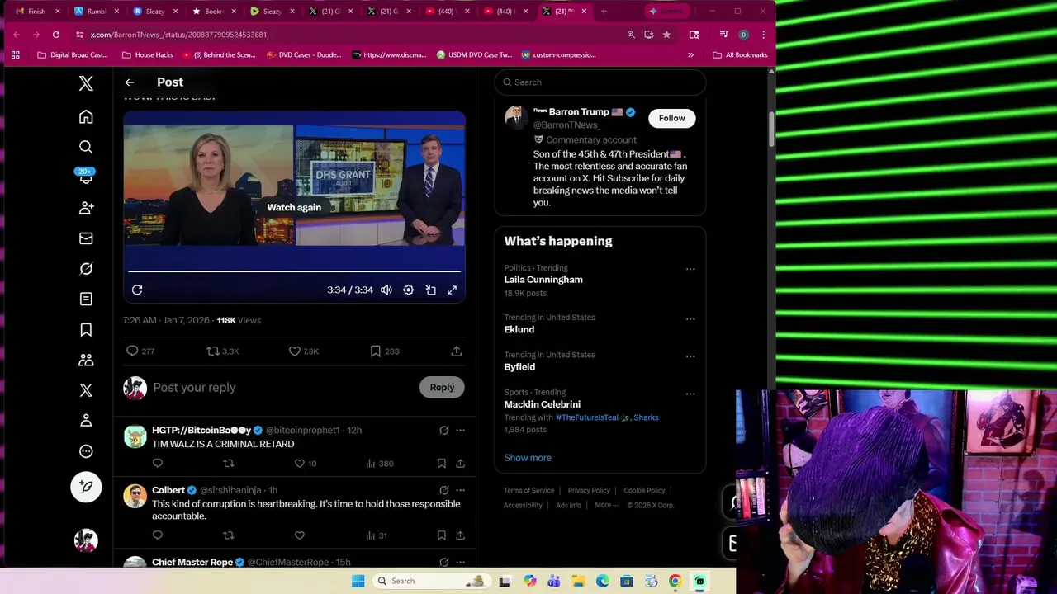
Task: Open more menu on bitcoinprophet1 reply
Action: point(460,430)
